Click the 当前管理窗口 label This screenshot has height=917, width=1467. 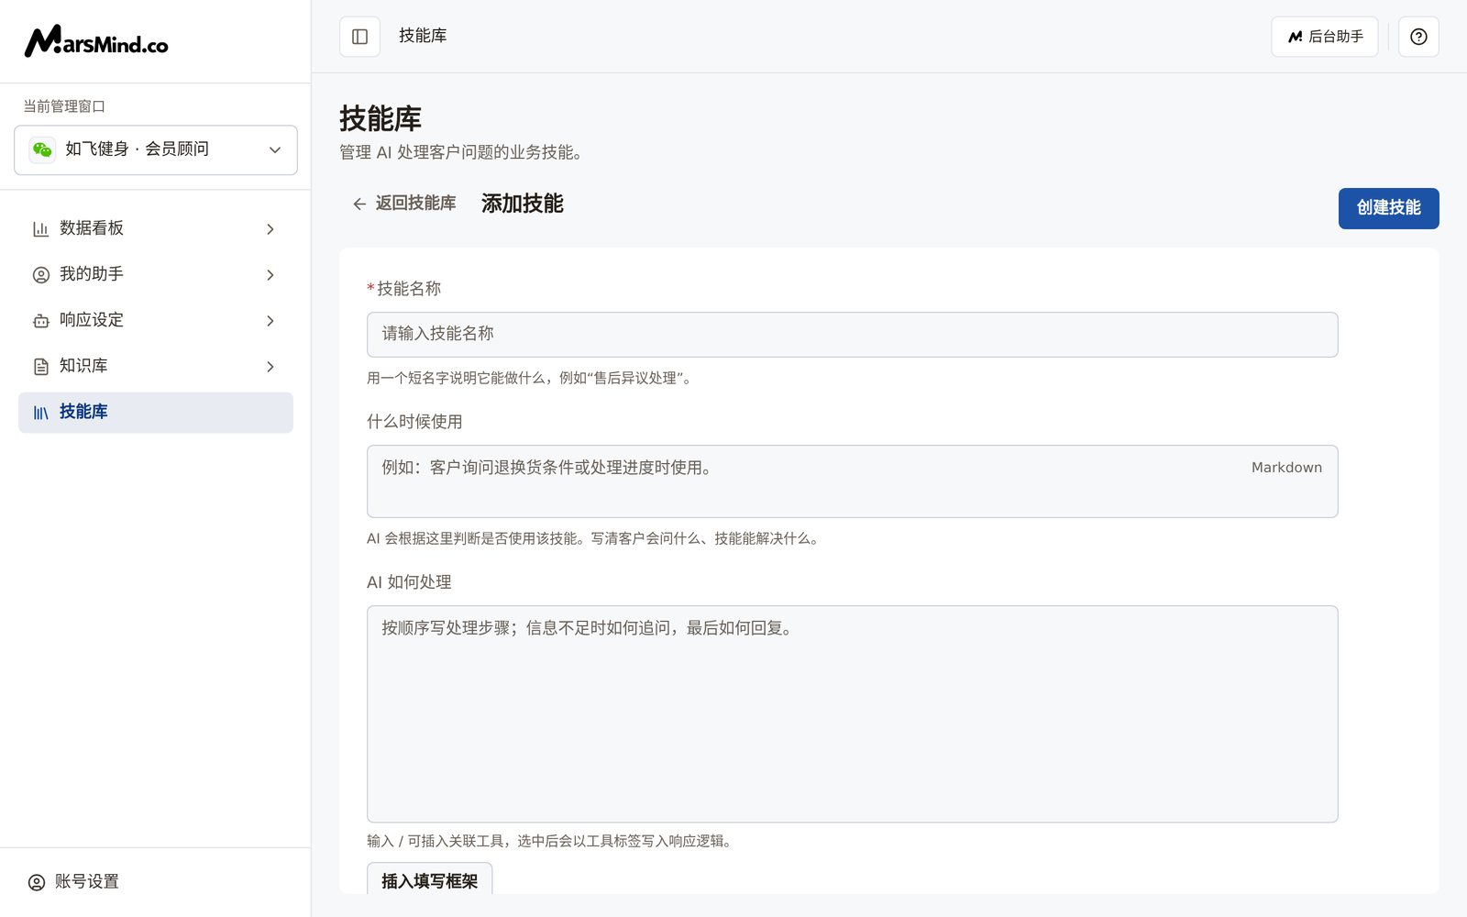pos(64,106)
